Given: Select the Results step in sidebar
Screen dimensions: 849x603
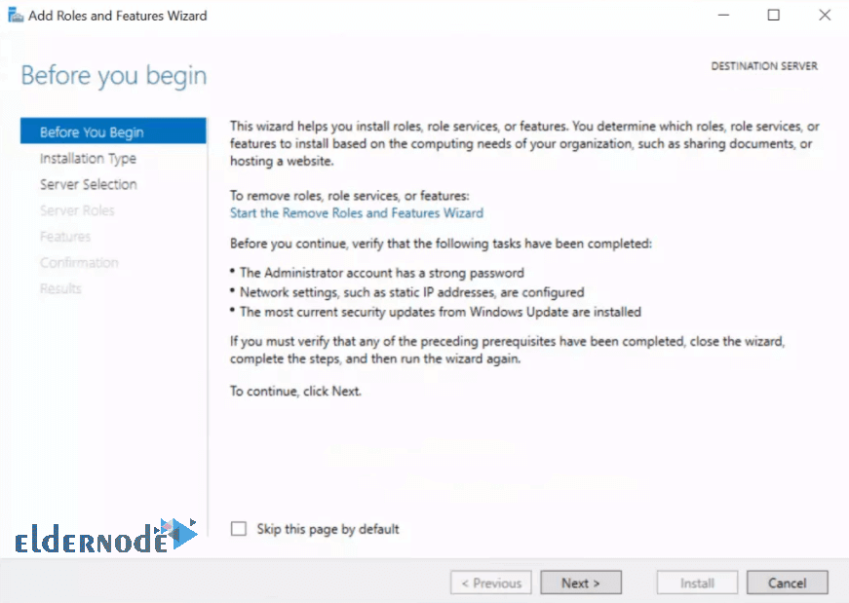Looking at the screenshot, I should coord(60,288).
